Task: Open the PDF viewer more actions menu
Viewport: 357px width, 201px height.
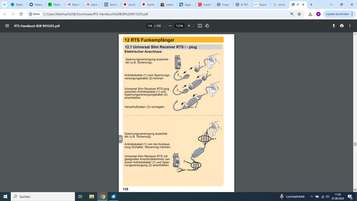Action: tap(350, 26)
